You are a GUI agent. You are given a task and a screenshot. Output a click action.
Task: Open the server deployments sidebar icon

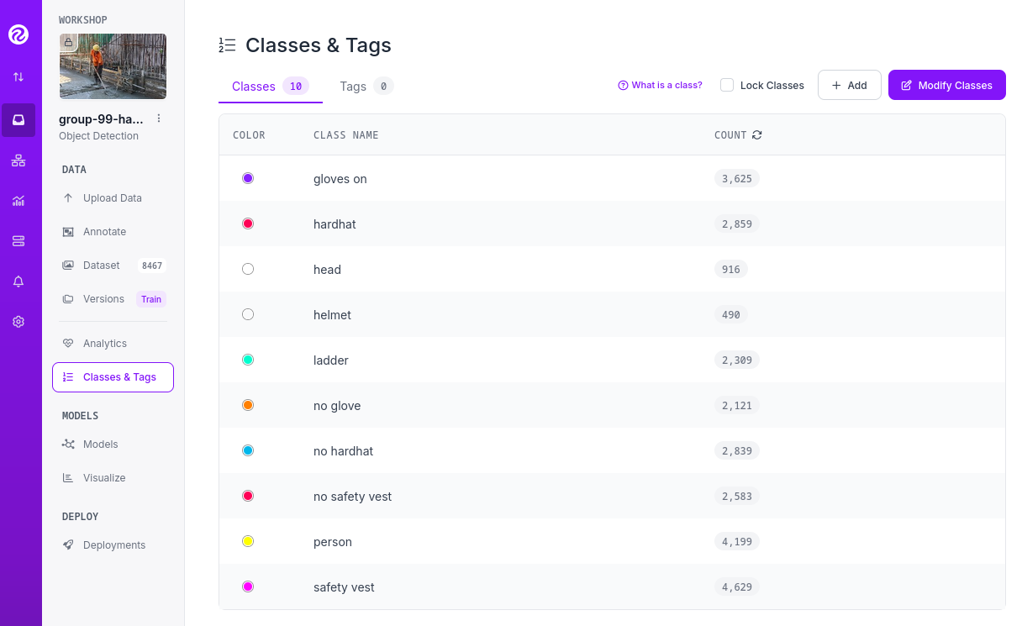pyautogui.click(x=18, y=241)
